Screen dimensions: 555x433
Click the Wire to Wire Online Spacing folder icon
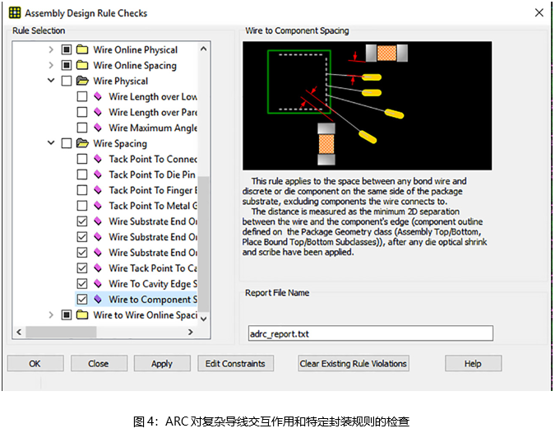[82, 314]
